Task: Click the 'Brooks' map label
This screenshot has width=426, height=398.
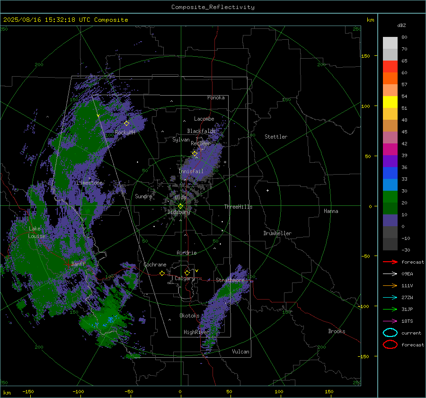Action: click(x=337, y=331)
